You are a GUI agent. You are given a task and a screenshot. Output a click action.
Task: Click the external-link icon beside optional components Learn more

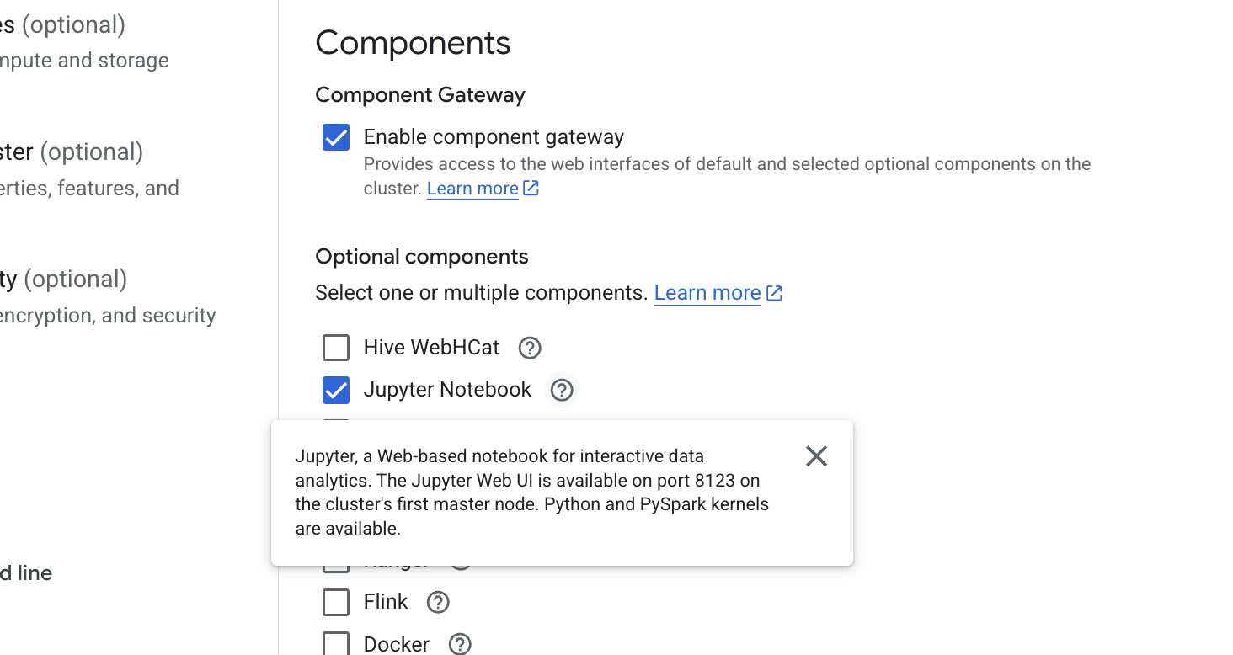pos(774,292)
